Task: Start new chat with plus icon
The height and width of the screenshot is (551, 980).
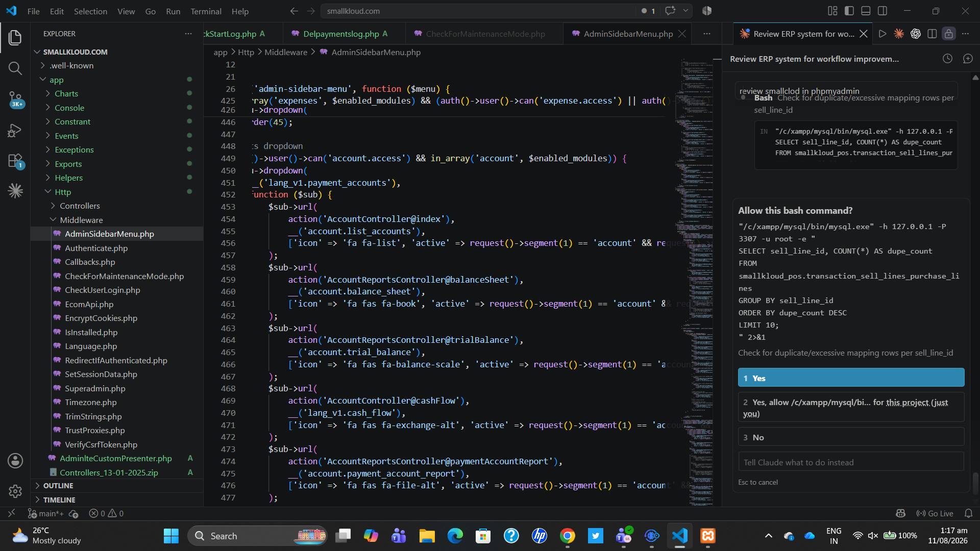Action: 968,59
